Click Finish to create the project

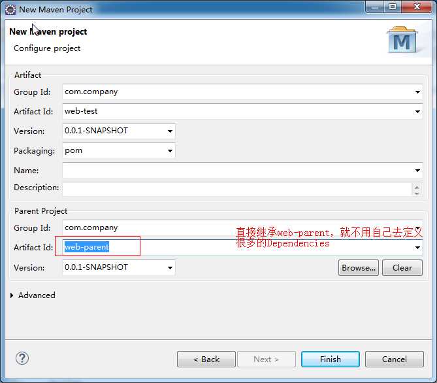tap(331, 359)
